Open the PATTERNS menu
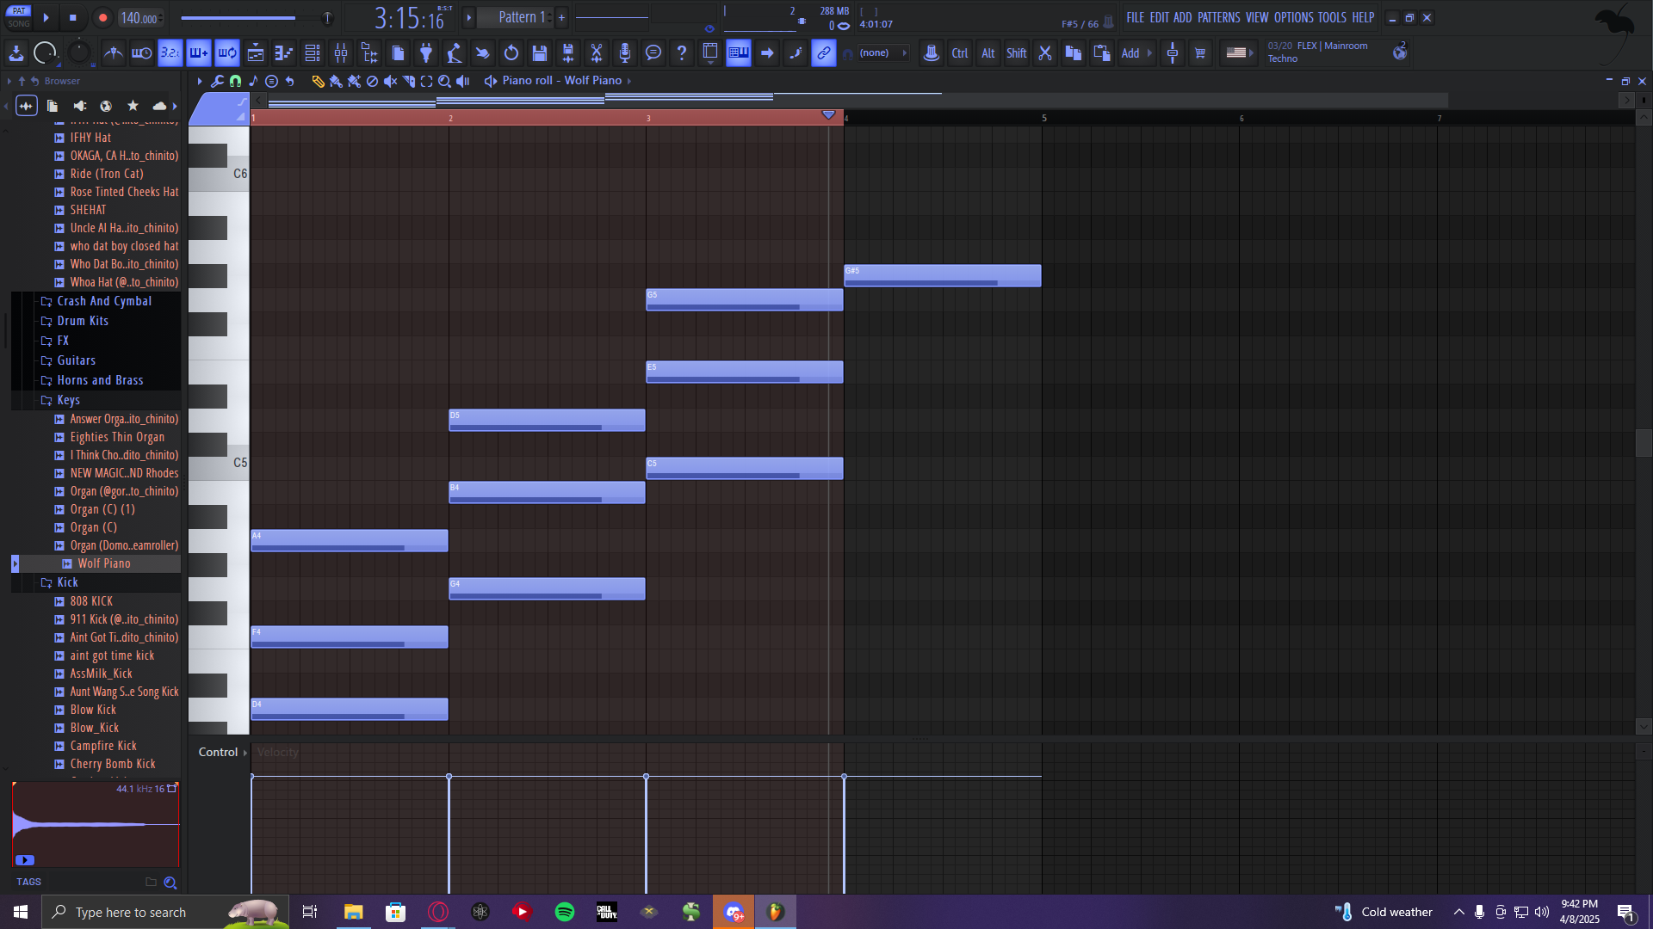Viewport: 1653px width, 929px height. (x=1218, y=17)
